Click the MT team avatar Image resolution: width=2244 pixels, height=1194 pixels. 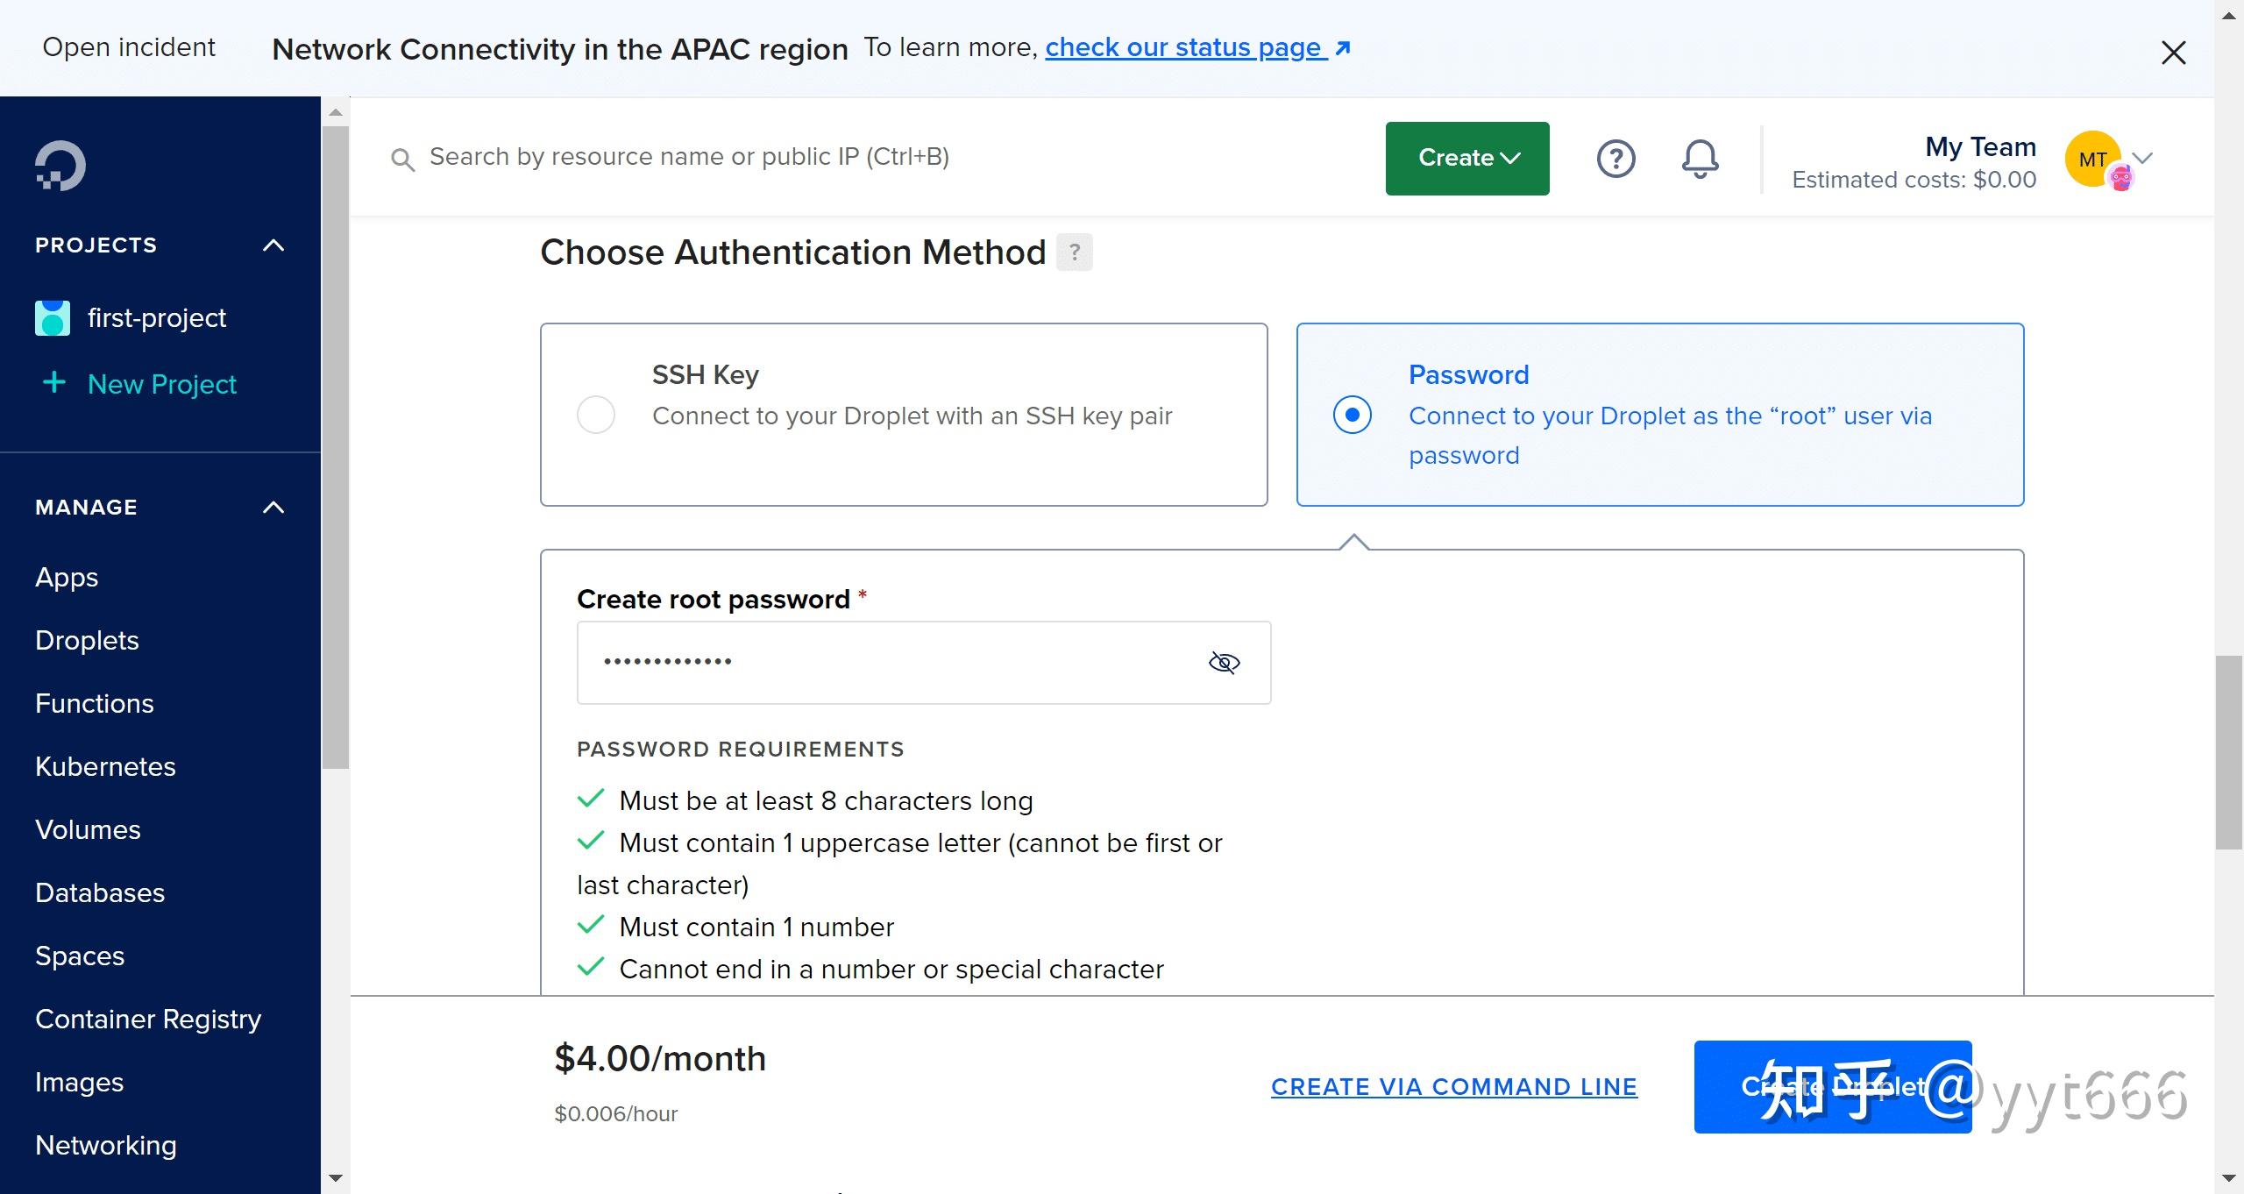[x=2094, y=159]
